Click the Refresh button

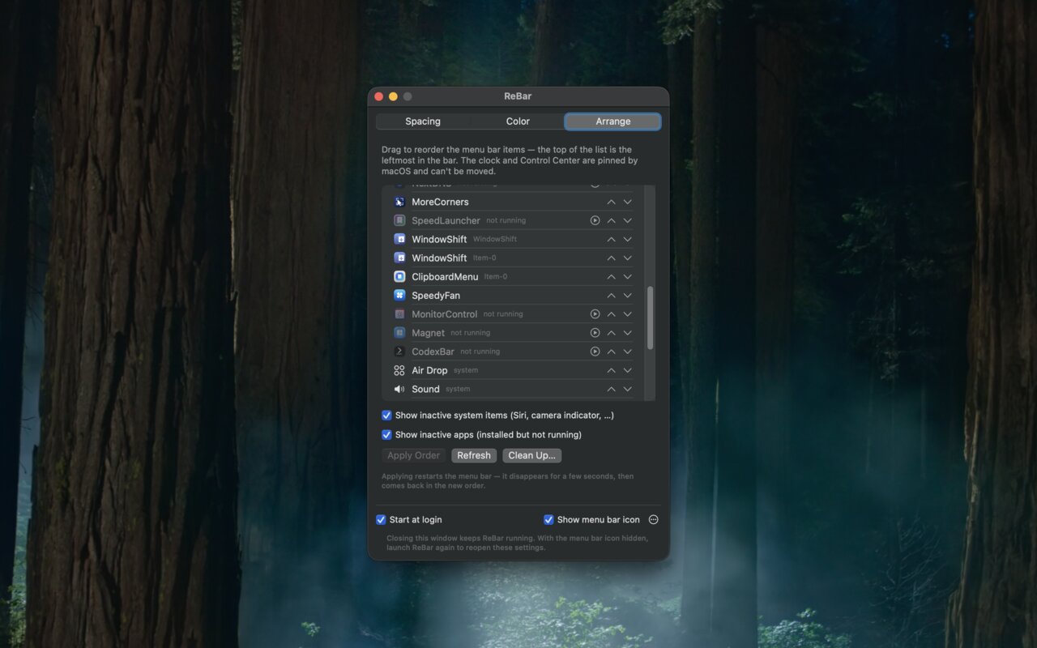tap(474, 455)
